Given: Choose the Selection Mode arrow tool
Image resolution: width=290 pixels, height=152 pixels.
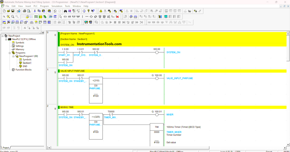Looking at the screenshot, I should [61, 17].
